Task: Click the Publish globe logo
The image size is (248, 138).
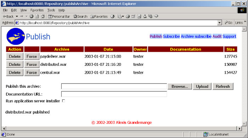Action: (x=16, y=36)
